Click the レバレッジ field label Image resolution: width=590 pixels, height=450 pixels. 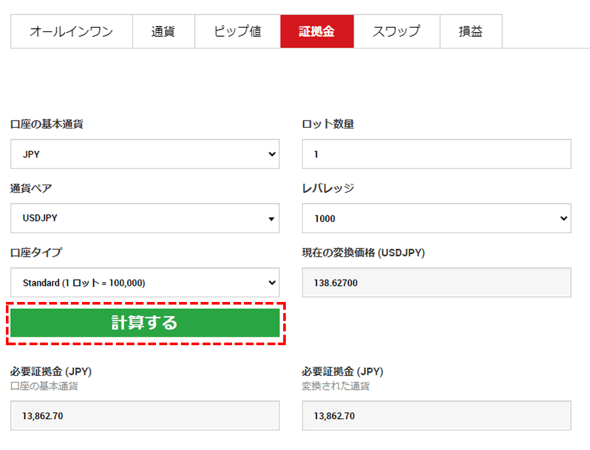(328, 189)
